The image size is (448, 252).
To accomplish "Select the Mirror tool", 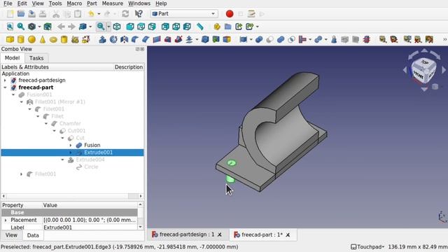I will 125,39.
